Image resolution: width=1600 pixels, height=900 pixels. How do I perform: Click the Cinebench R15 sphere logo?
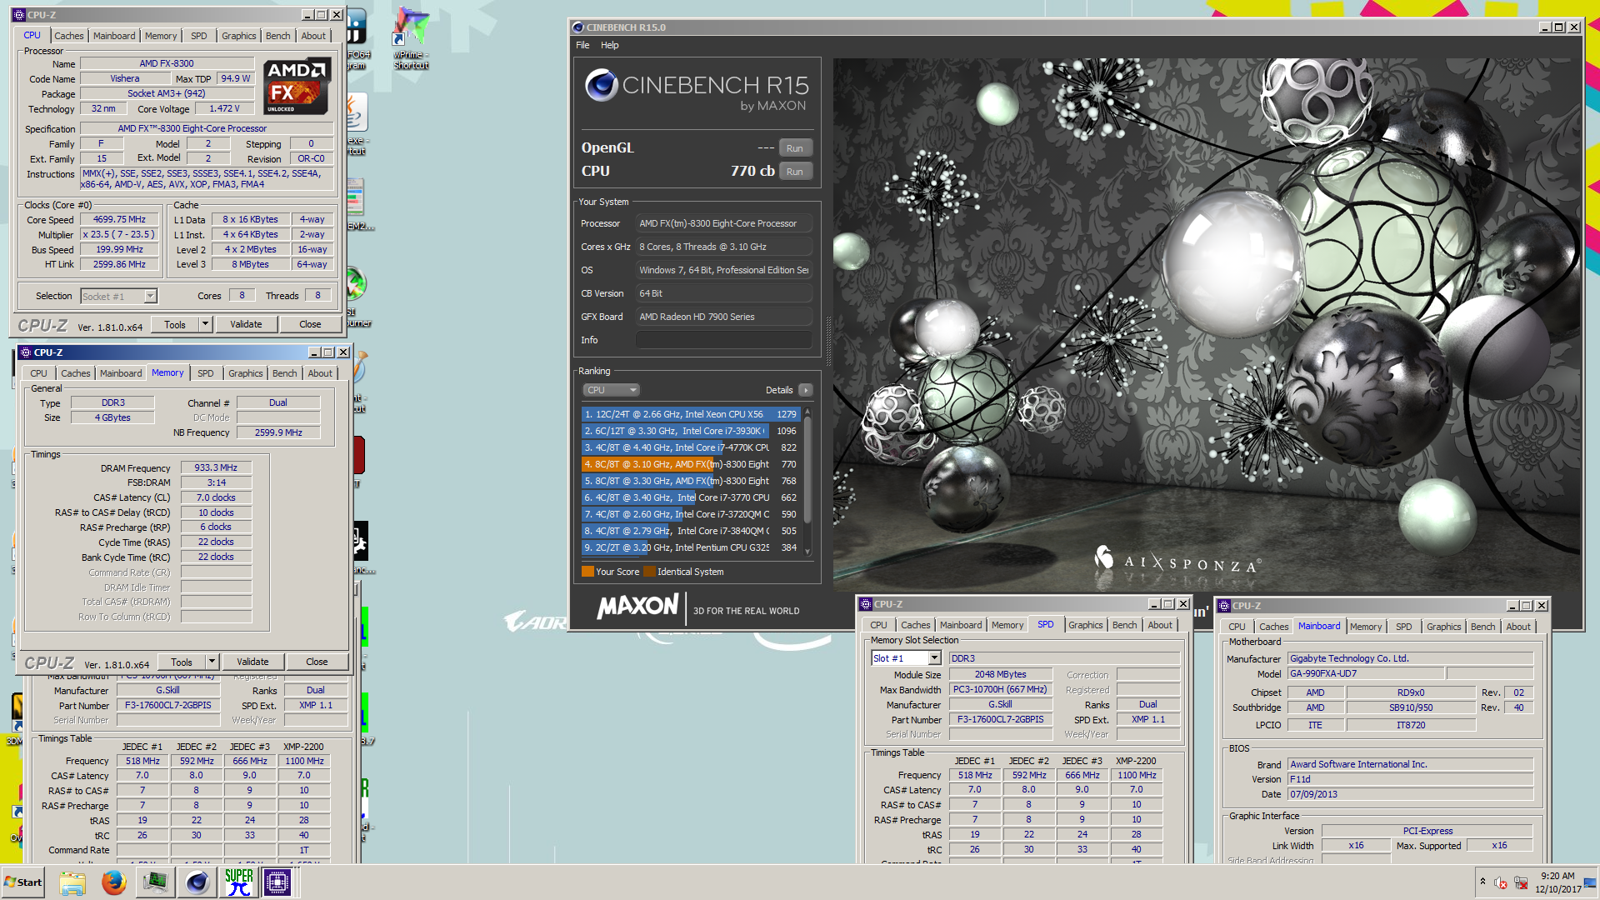point(601,85)
